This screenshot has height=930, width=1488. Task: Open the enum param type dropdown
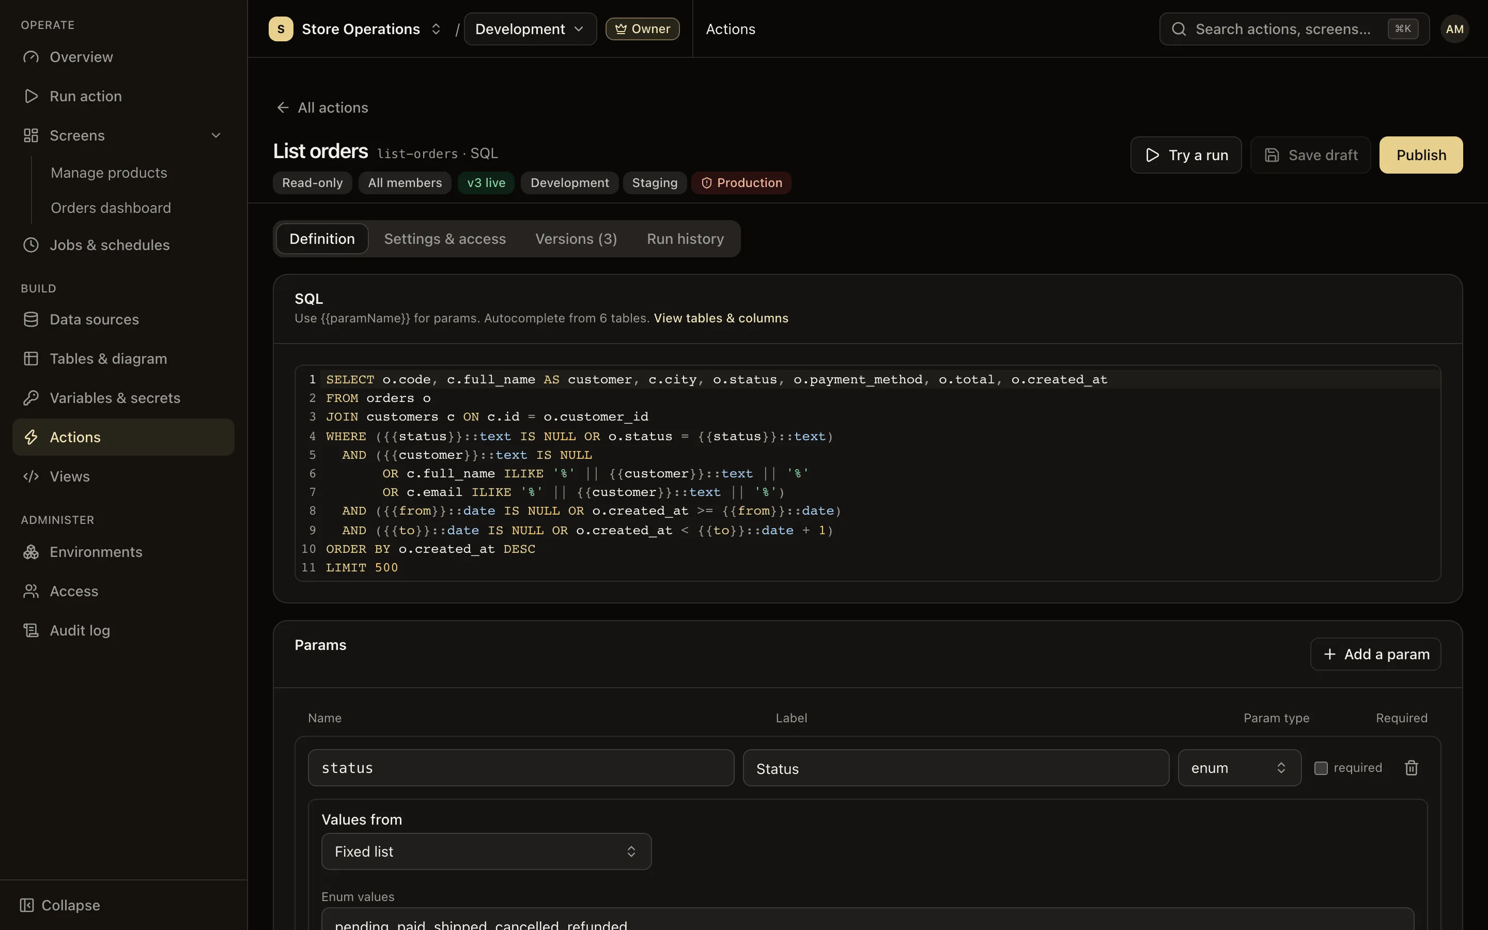(1239, 768)
